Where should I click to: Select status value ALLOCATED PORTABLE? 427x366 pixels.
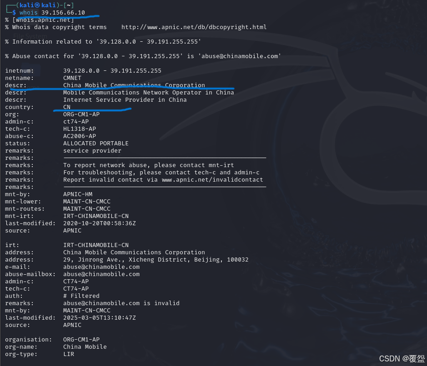point(96,143)
